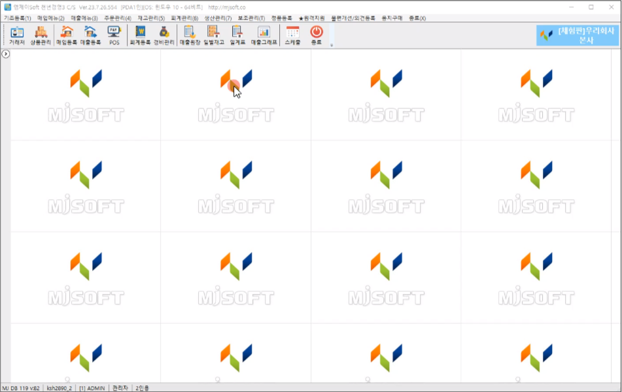622x392 pixels.
Task: Open the 매출원장 sales ledger icon
Action: click(190, 35)
